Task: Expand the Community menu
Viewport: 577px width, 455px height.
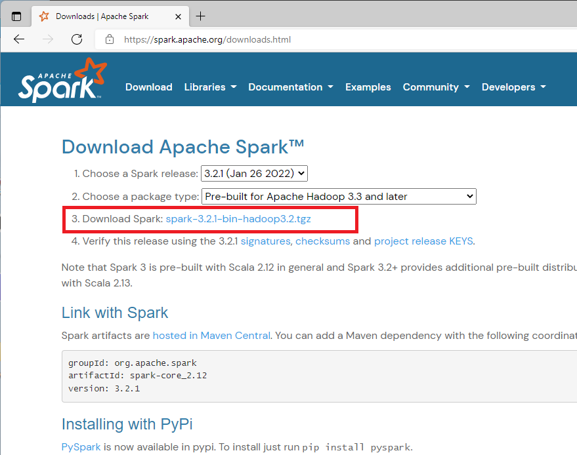Action: click(436, 87)
